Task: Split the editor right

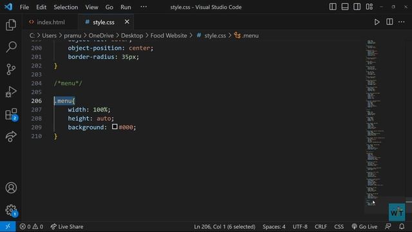Action: click(x=389, y=22)
